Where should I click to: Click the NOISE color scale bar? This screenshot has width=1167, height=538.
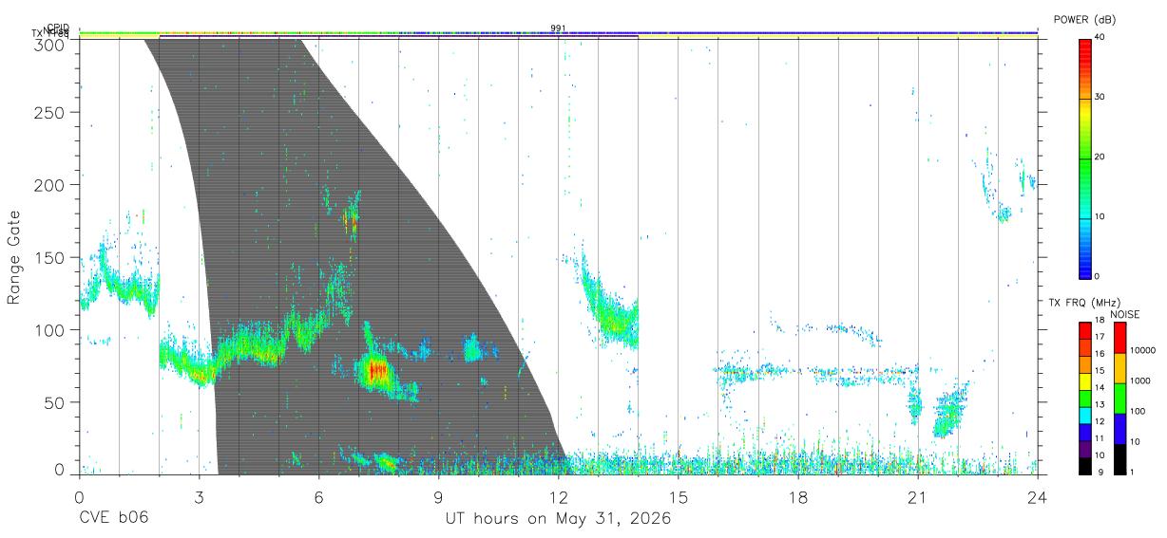[1120, 399]
